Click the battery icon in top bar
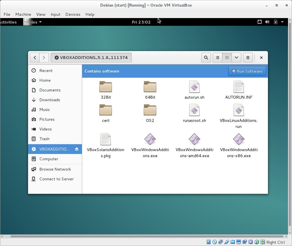292x246 pixels. (x=276, y=22)
